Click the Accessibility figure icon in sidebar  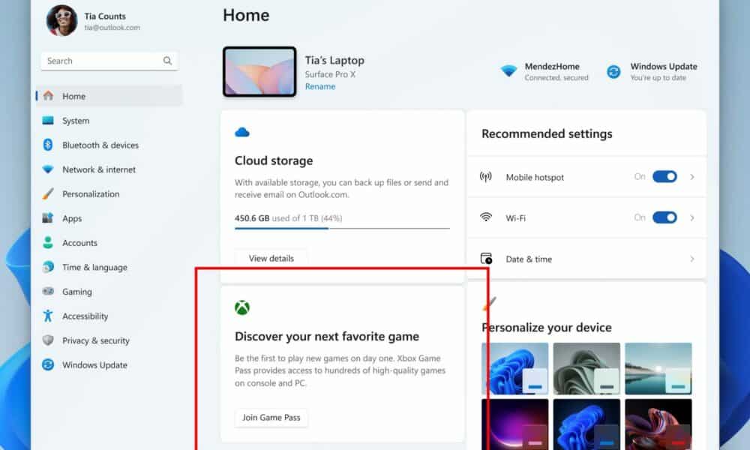(x=48, y=316)
